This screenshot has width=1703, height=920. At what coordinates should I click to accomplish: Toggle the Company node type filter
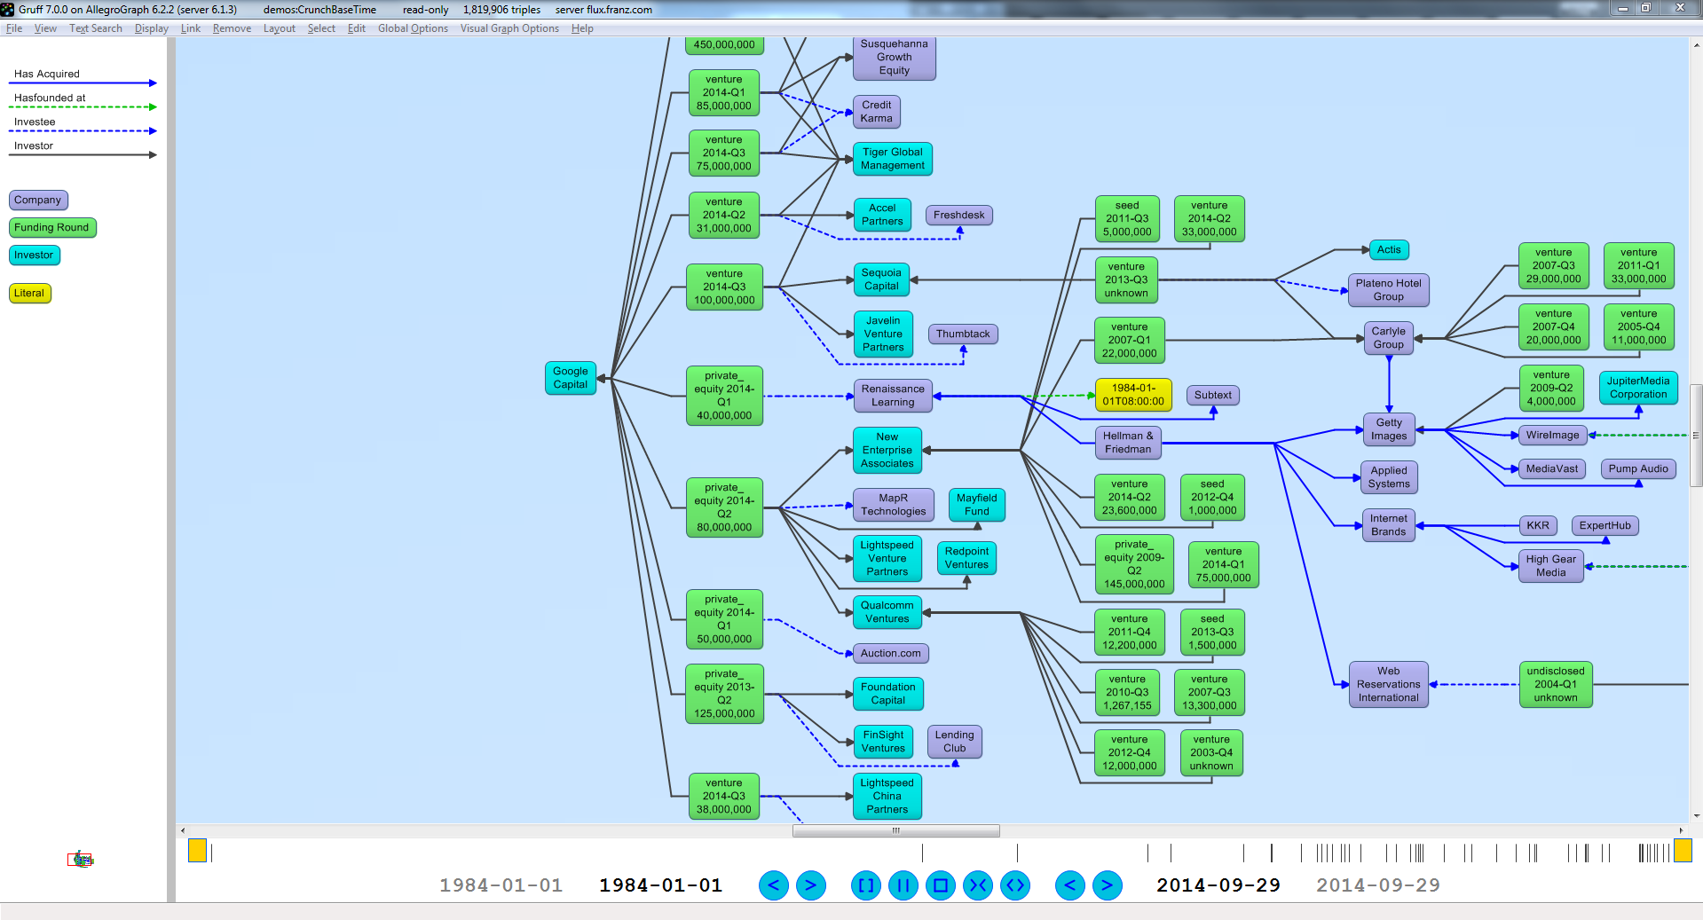[38, 200]
